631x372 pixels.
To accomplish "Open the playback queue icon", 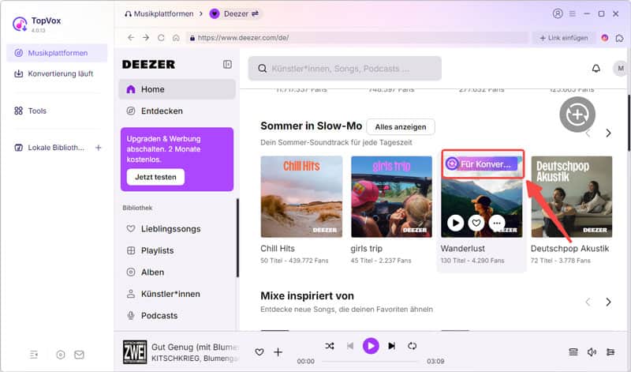I will (x=573, y=352).
